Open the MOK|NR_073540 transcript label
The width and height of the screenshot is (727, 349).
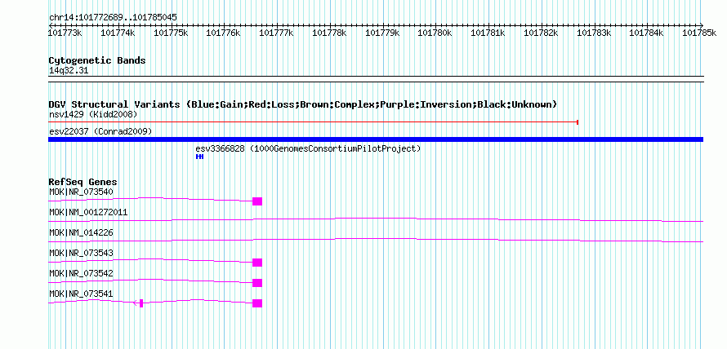pyautogui.click(x=81, y=192)
